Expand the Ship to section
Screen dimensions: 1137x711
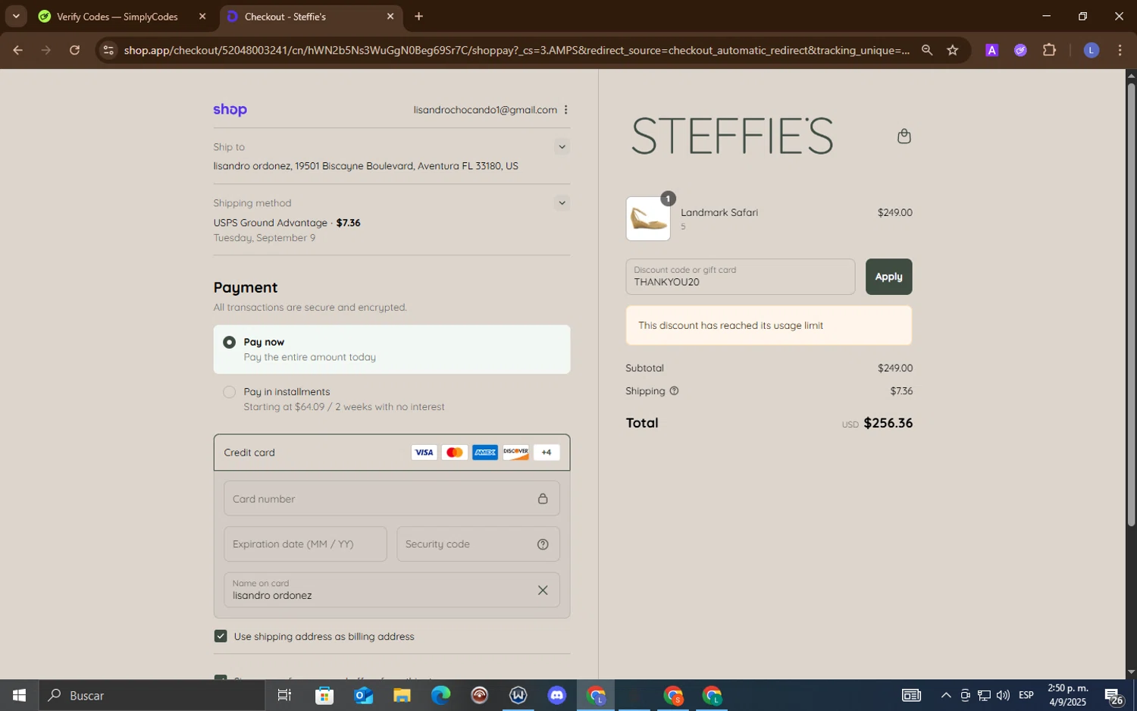point(561,147)
